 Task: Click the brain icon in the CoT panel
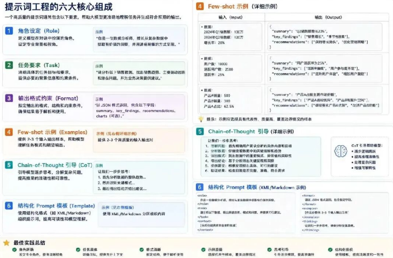(x=341, y=151)
